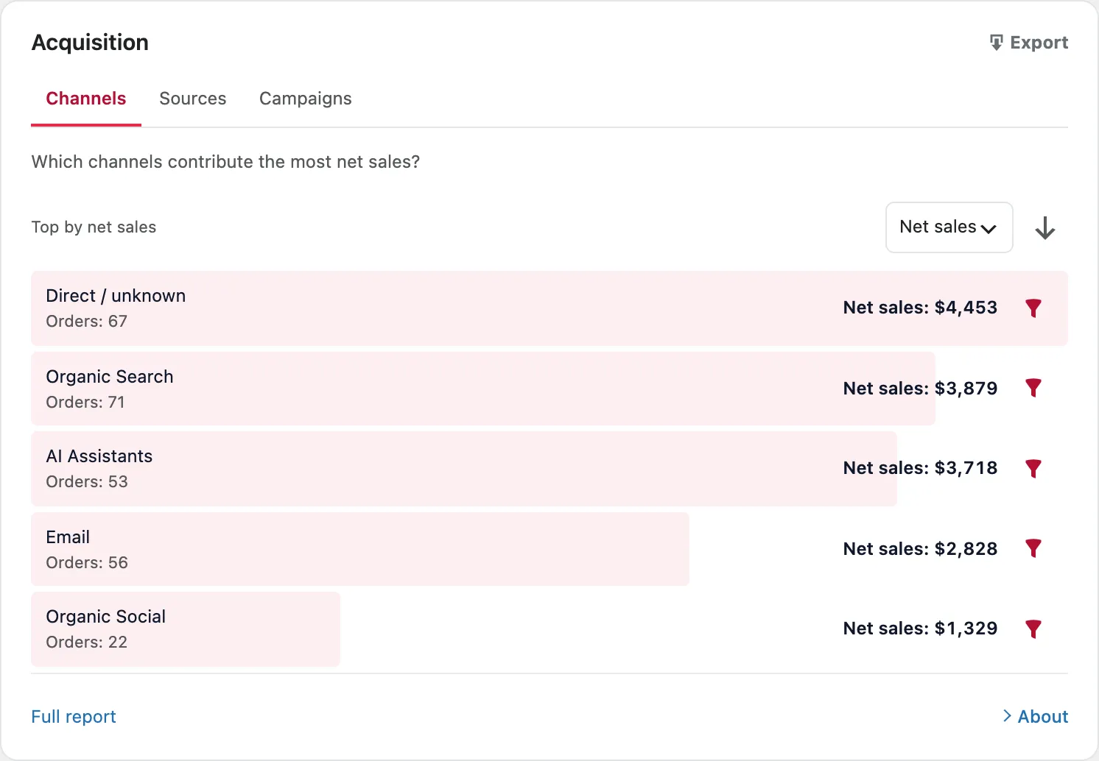Image resolution: width=1099 pixels, height=761 pixels.
Task: Click the Acquisition heading
Action: [90, 43]
